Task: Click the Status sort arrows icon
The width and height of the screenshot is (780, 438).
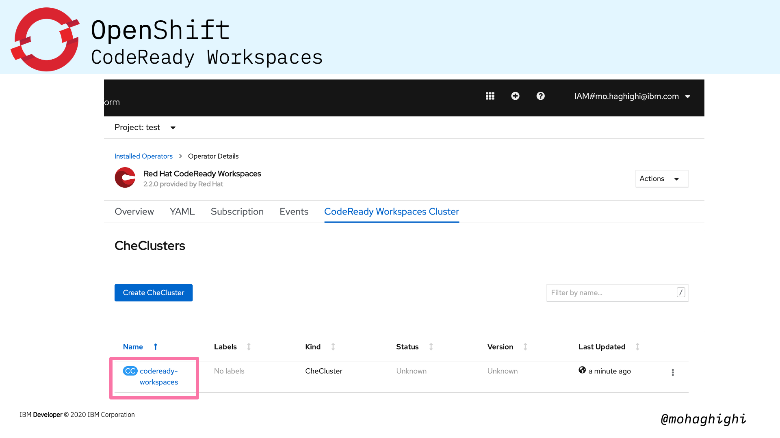Action: pos(431,347)
